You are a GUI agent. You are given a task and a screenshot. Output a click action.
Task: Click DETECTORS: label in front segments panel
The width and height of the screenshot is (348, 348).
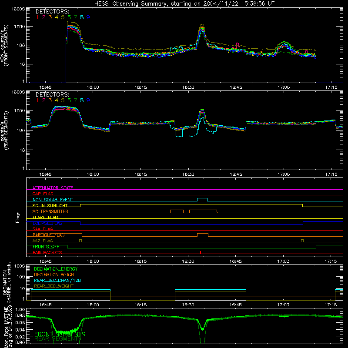coord(52,11)
